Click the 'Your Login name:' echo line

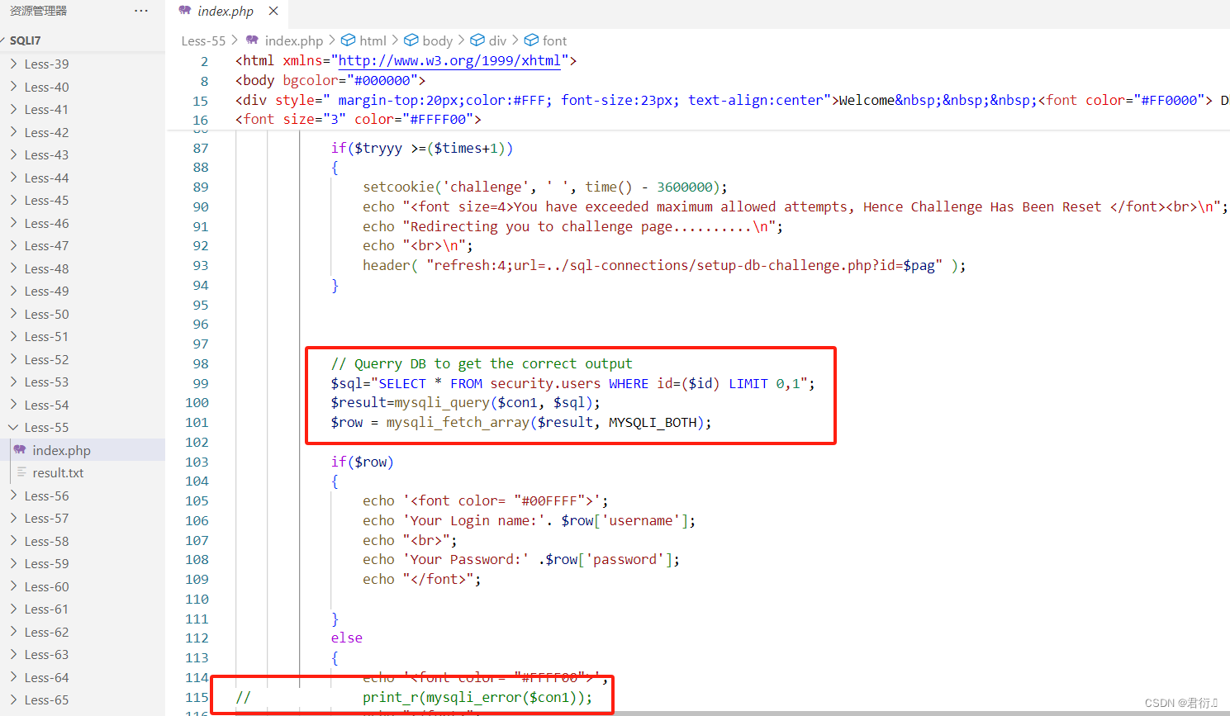tap(529, 520)
